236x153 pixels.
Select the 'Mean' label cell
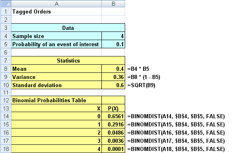tap(56, 69)
